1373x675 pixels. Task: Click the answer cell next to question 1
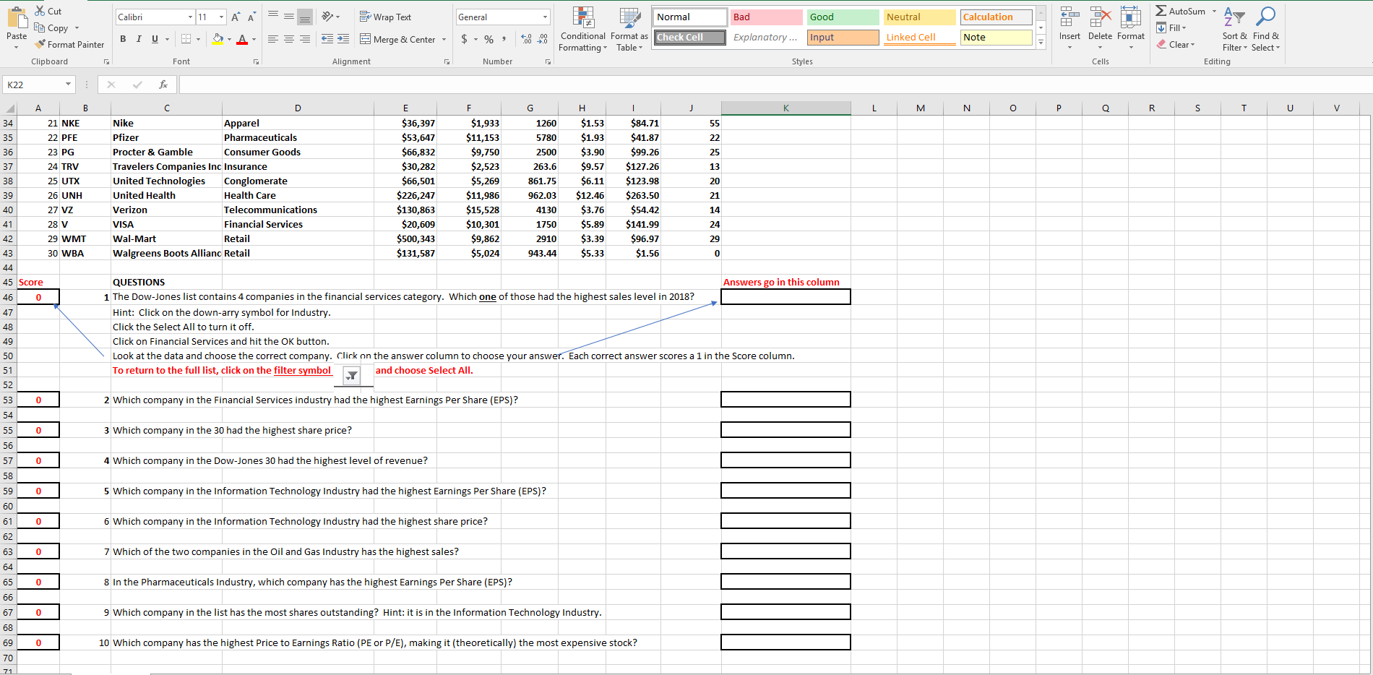coord(786,296)
